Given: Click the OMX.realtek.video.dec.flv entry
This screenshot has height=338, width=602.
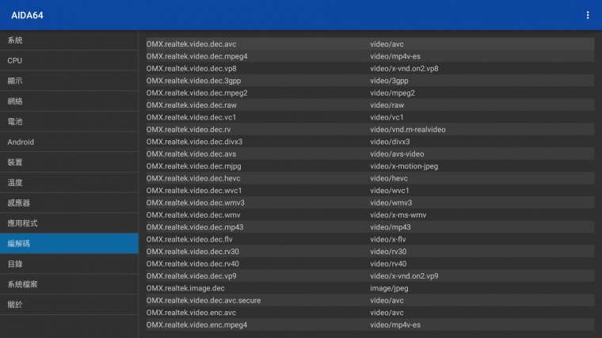Looking at the screenshot, I should tap(370, 239).
